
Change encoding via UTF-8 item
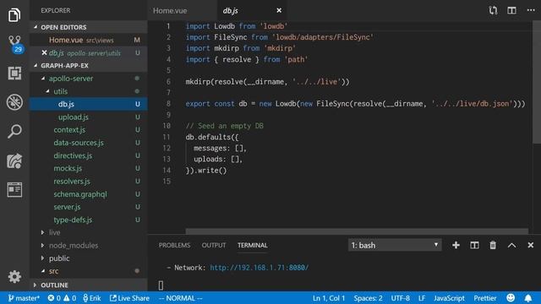[400, 298]
